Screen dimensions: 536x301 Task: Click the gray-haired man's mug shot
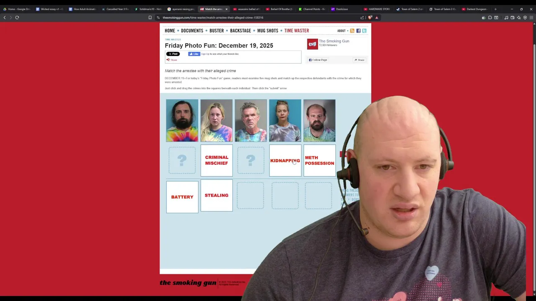(251, 120)
